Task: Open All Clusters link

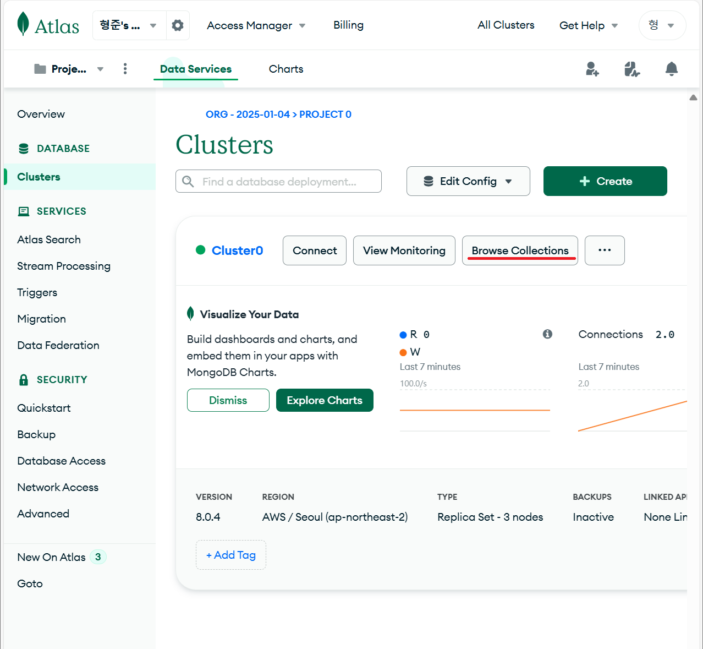Action: [x=506, y=25]
